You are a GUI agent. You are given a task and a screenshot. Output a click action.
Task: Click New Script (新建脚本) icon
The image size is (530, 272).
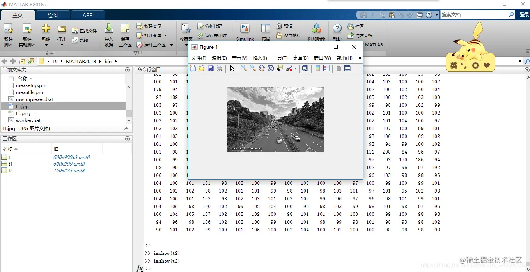[x=8, y=28]
